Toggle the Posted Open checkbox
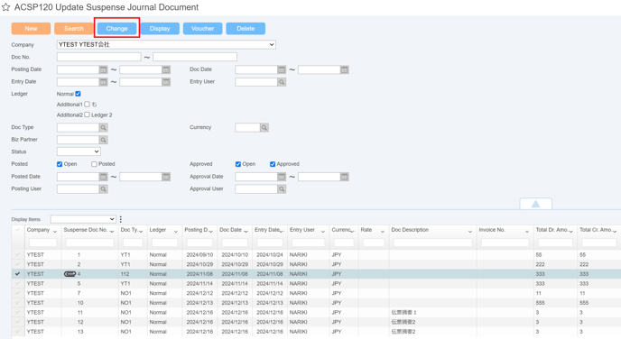The height and width of the screenshot is (339, 621). tap(60, 164)
